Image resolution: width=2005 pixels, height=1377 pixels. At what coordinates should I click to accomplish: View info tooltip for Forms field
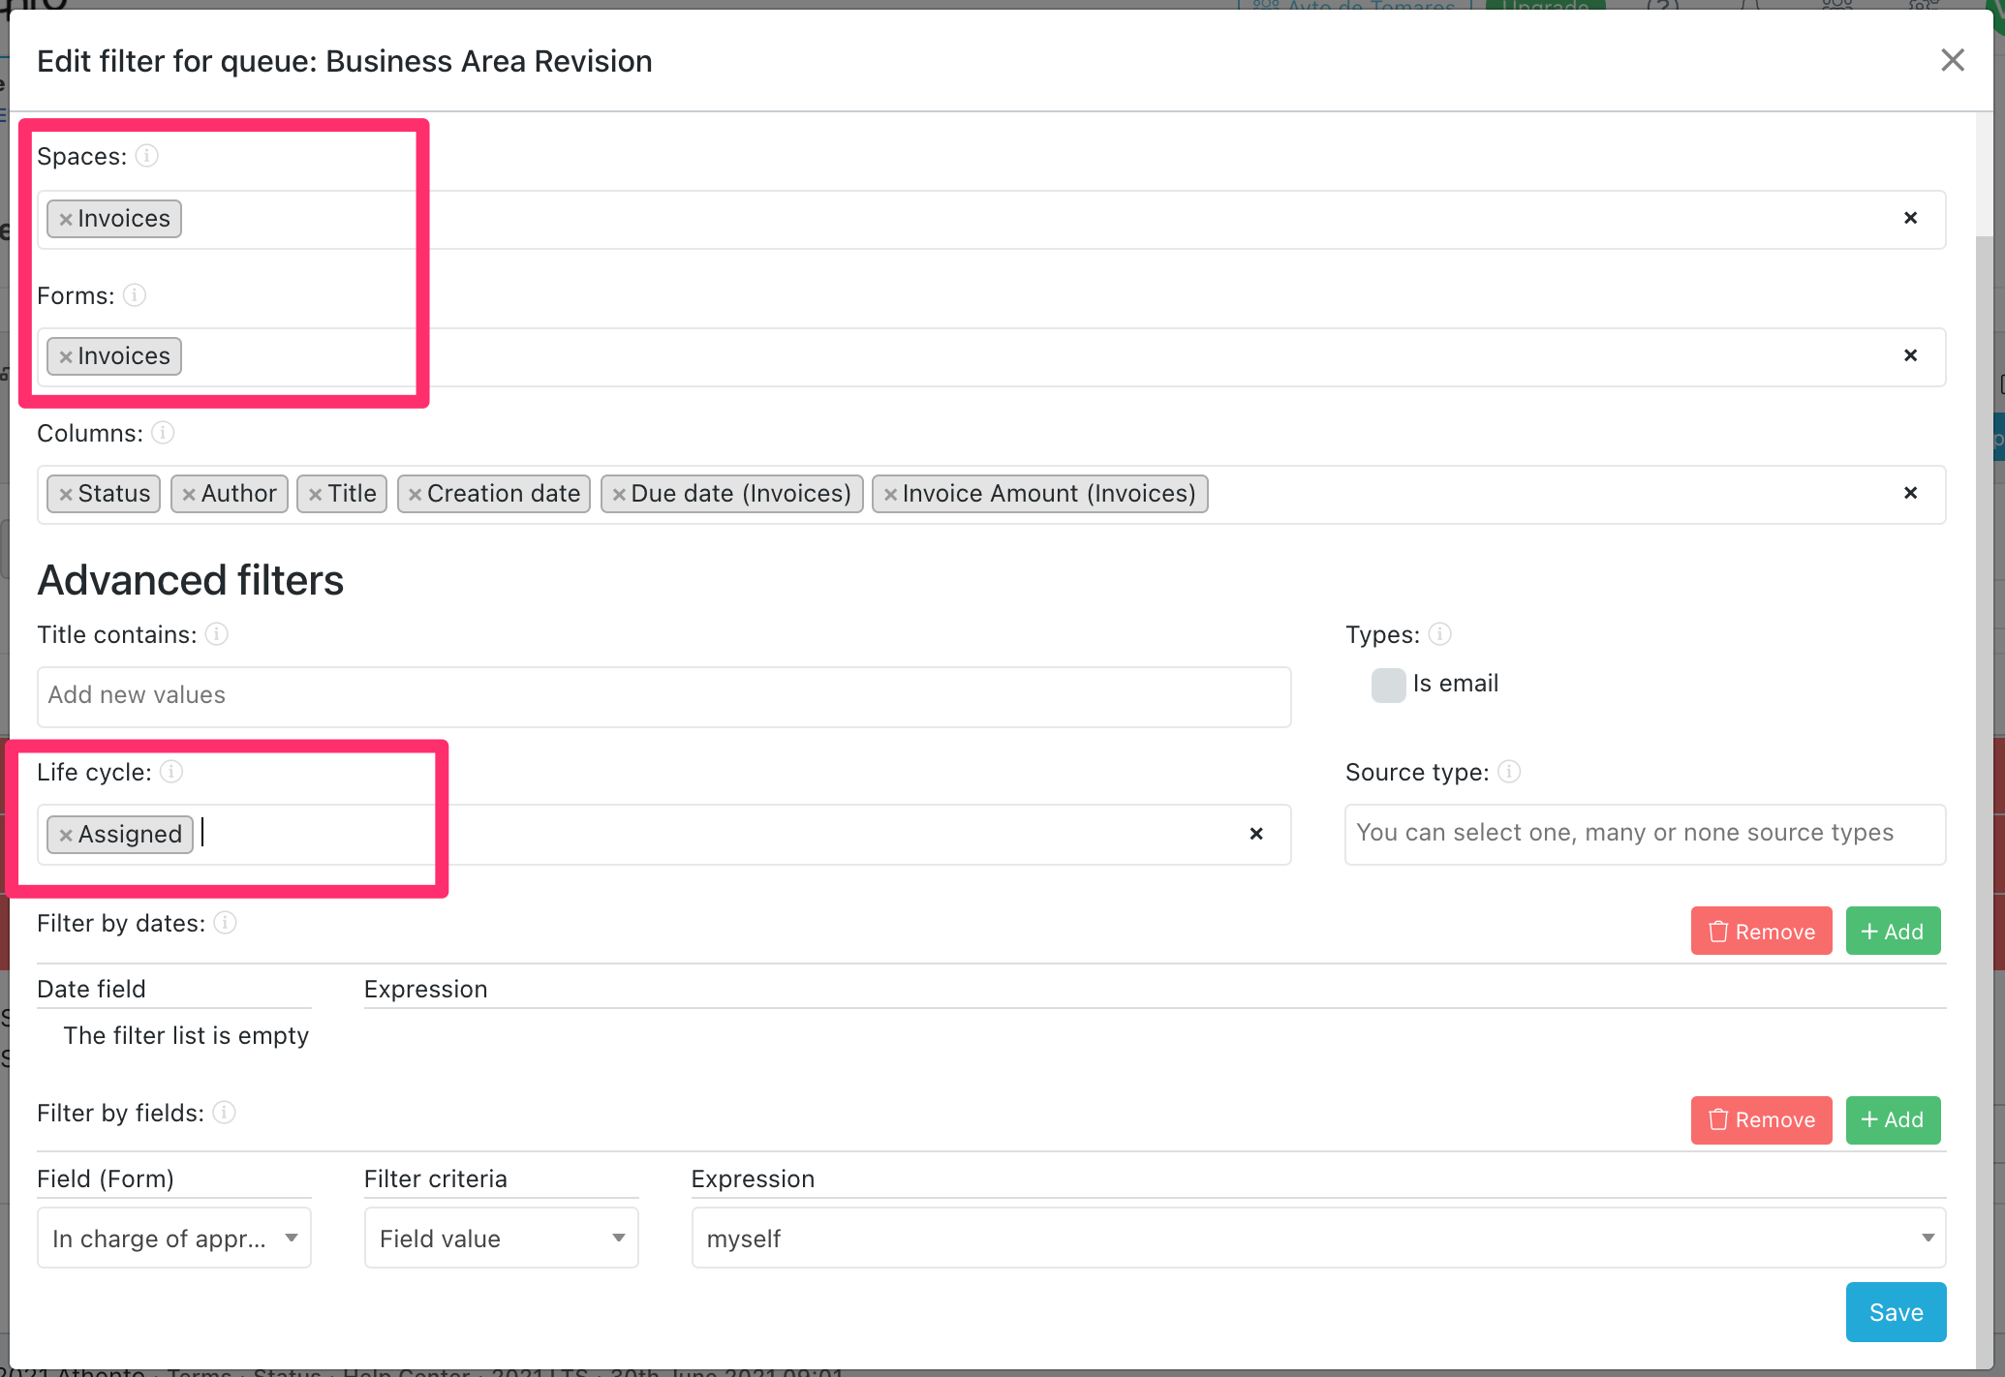(135, 295)
